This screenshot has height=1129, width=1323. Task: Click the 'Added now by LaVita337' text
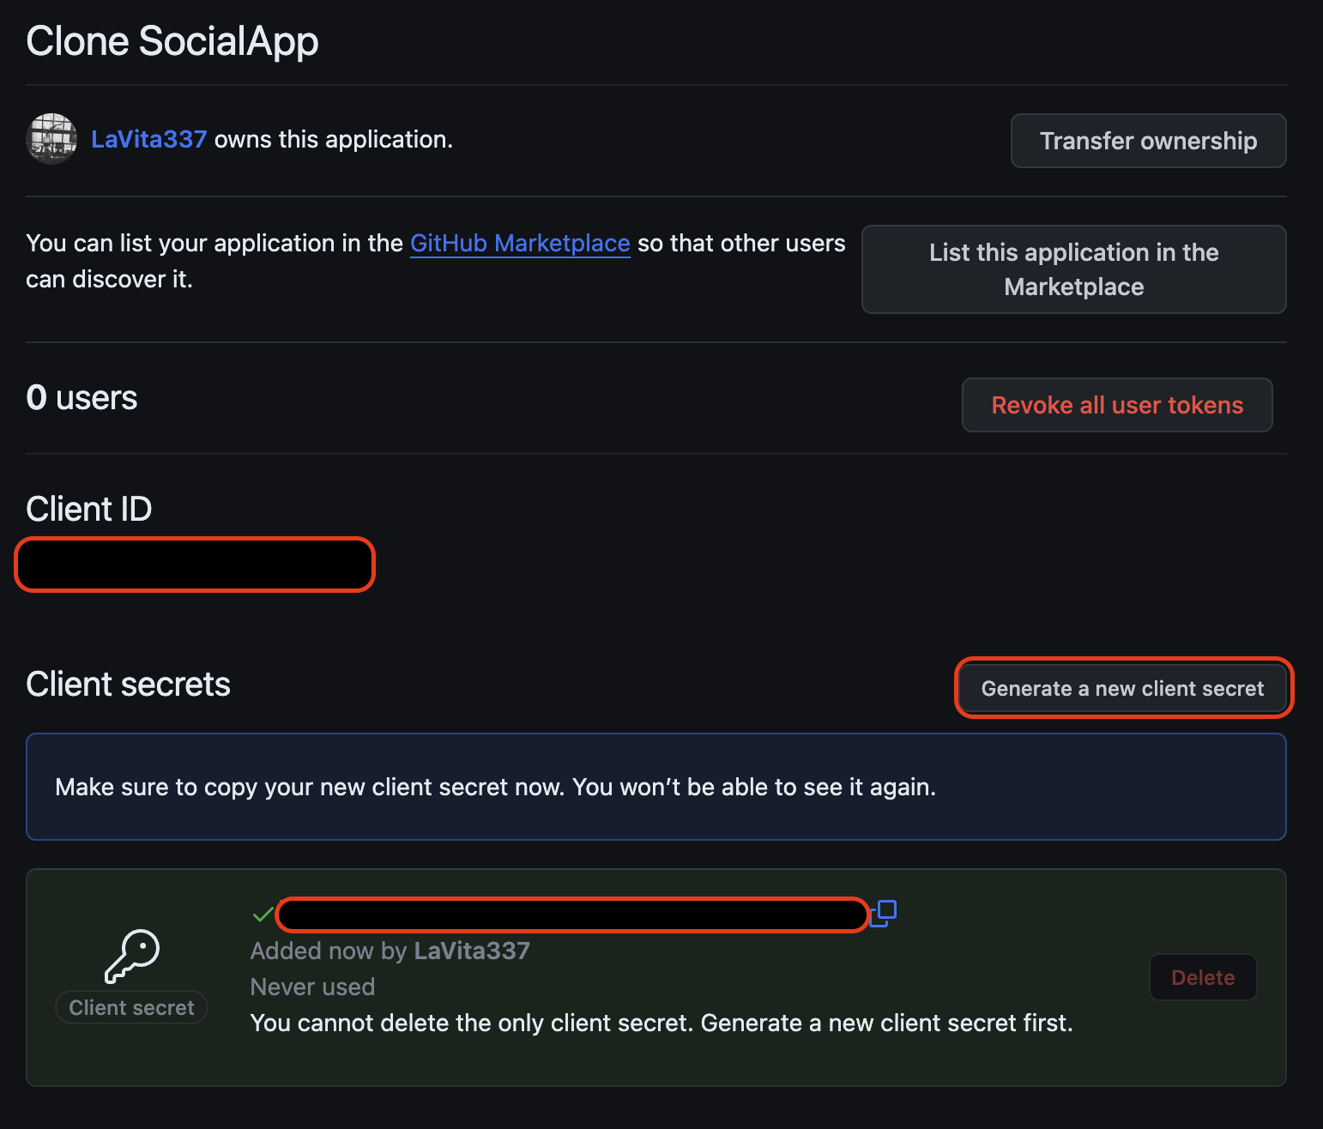point(390,951)
